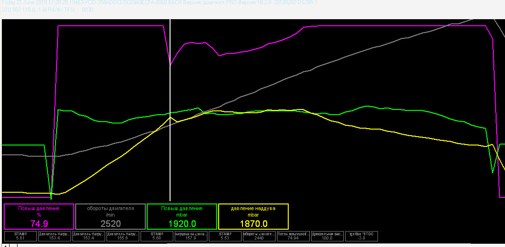Viewport: 505px width, 247px height.
Task: Click the Двигатель Нагру... field showing 155.6
Action: coord(123,236)
